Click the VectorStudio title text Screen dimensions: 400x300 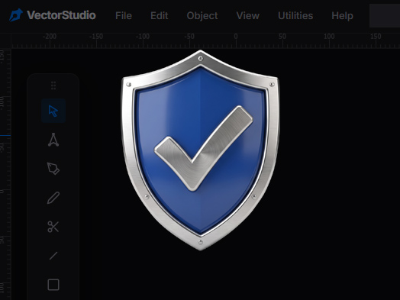coord(61,15)
